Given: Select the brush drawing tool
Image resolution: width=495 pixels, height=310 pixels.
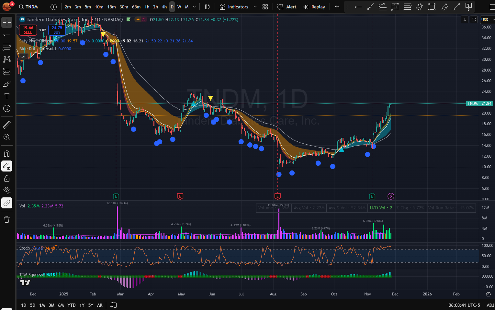Looking at the screenshot, I should tap(7, 84).
